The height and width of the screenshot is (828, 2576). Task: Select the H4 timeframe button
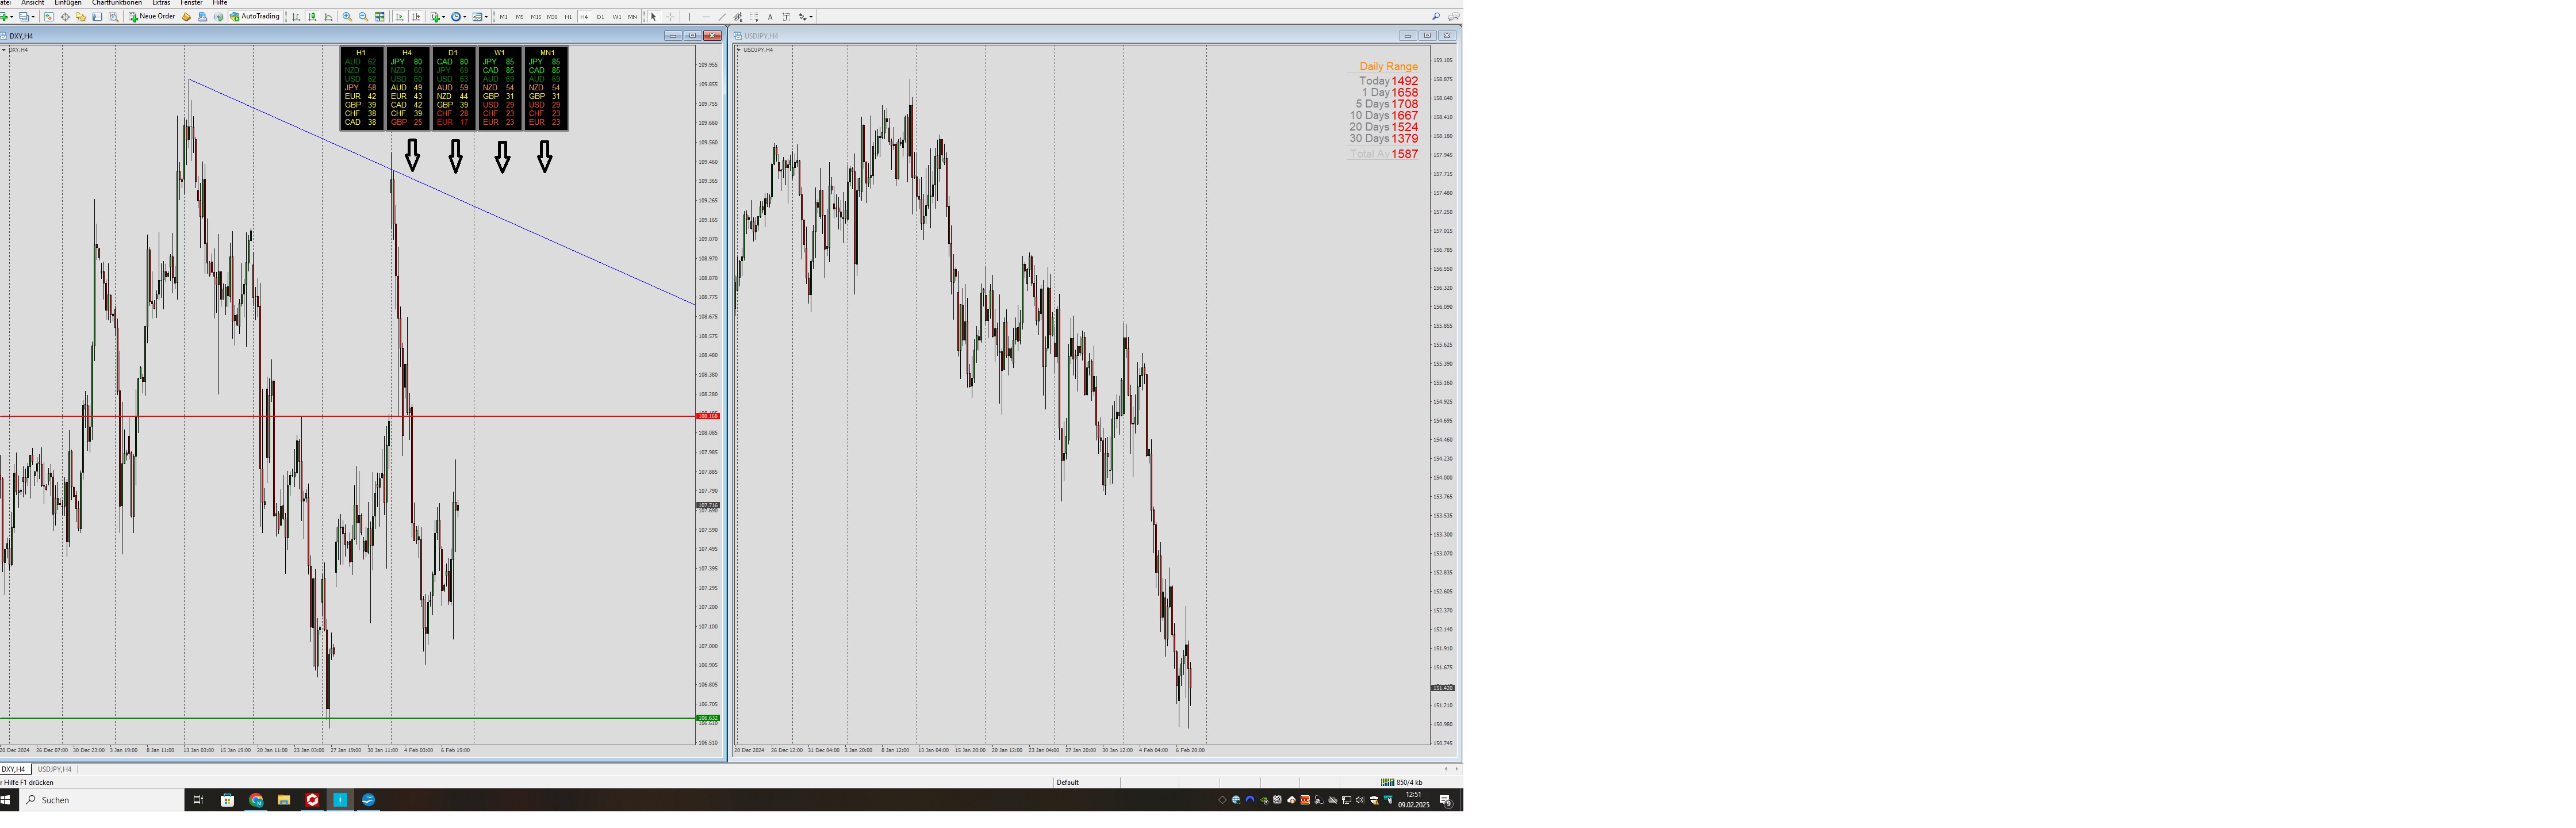pyautogui.click(x=584, y=17)
